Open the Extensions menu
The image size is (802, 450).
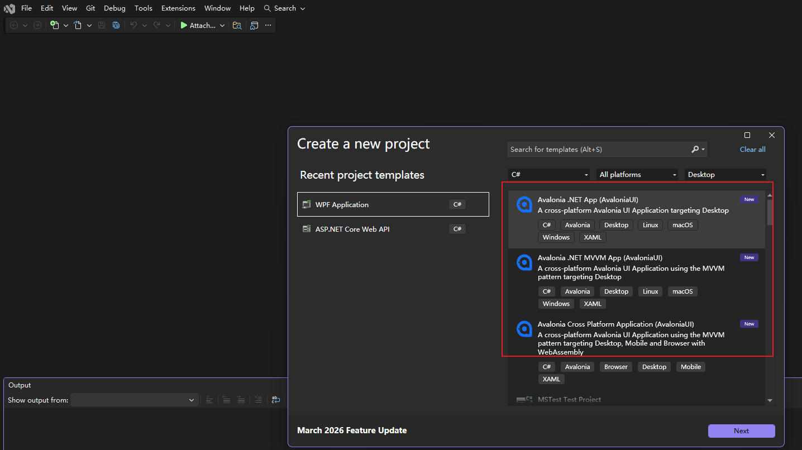pos(178,8)
